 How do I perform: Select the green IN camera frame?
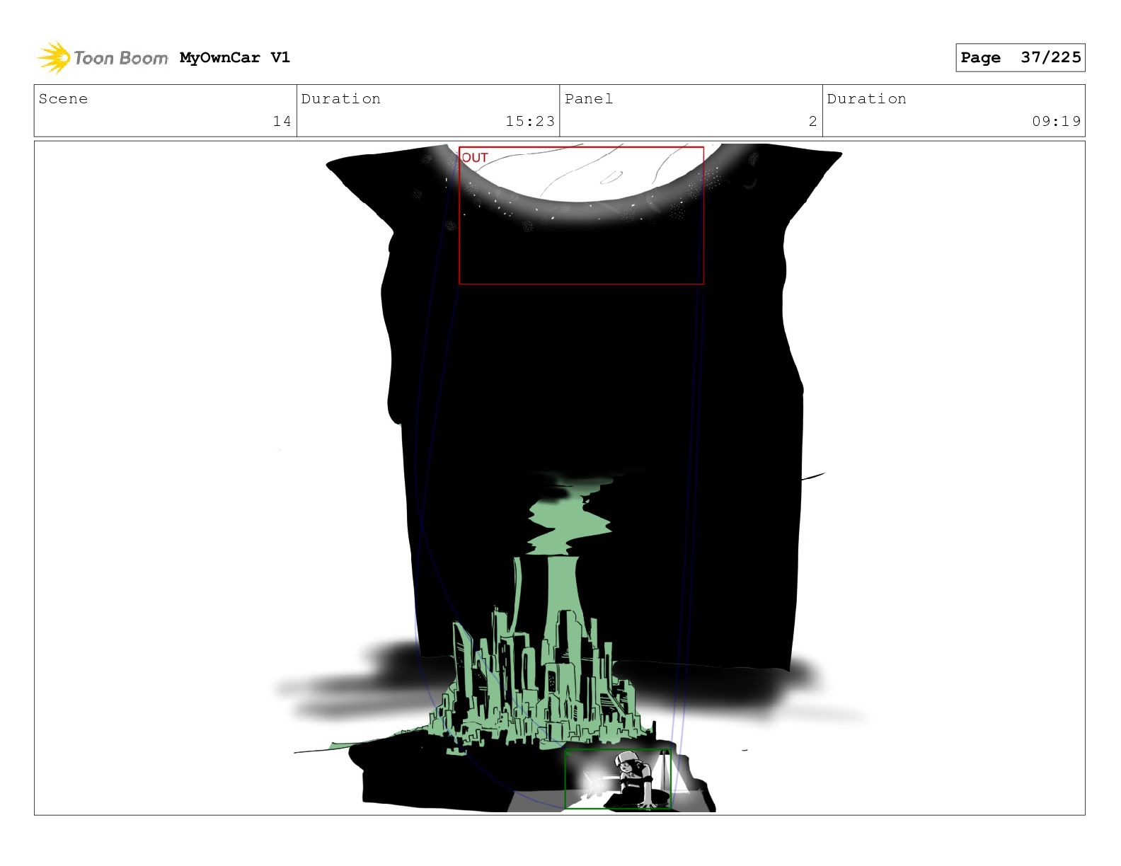click(x=617, y=778)
